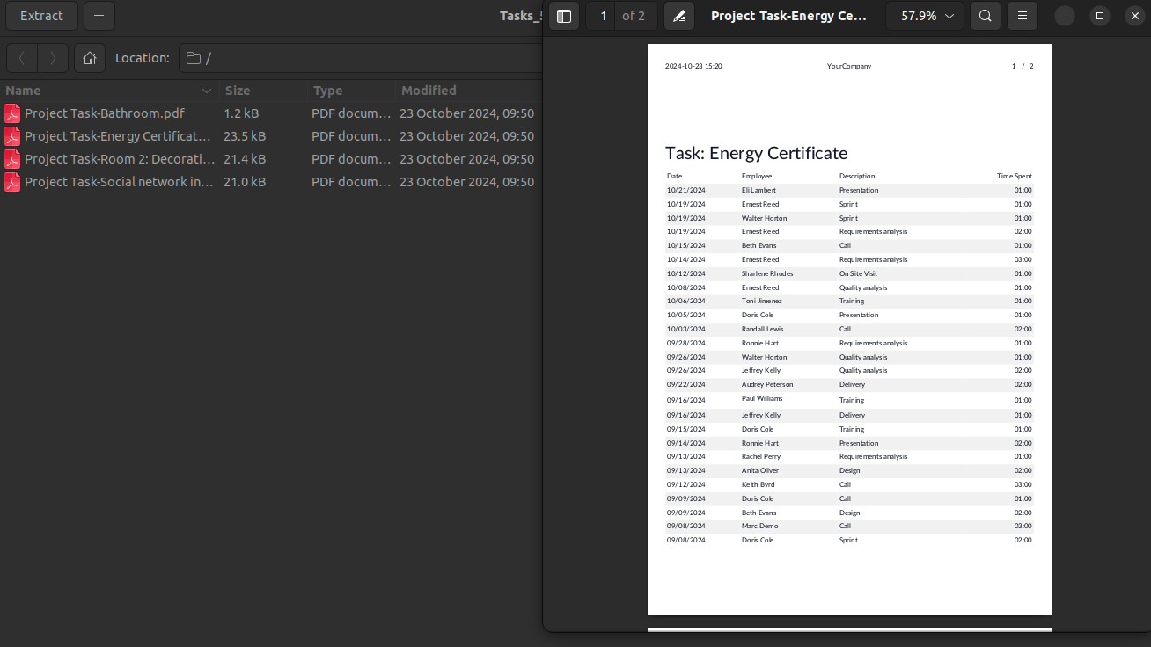Click the 1.2 kB size value
This screenshot has width=1151, height=647.
(241, 113)
